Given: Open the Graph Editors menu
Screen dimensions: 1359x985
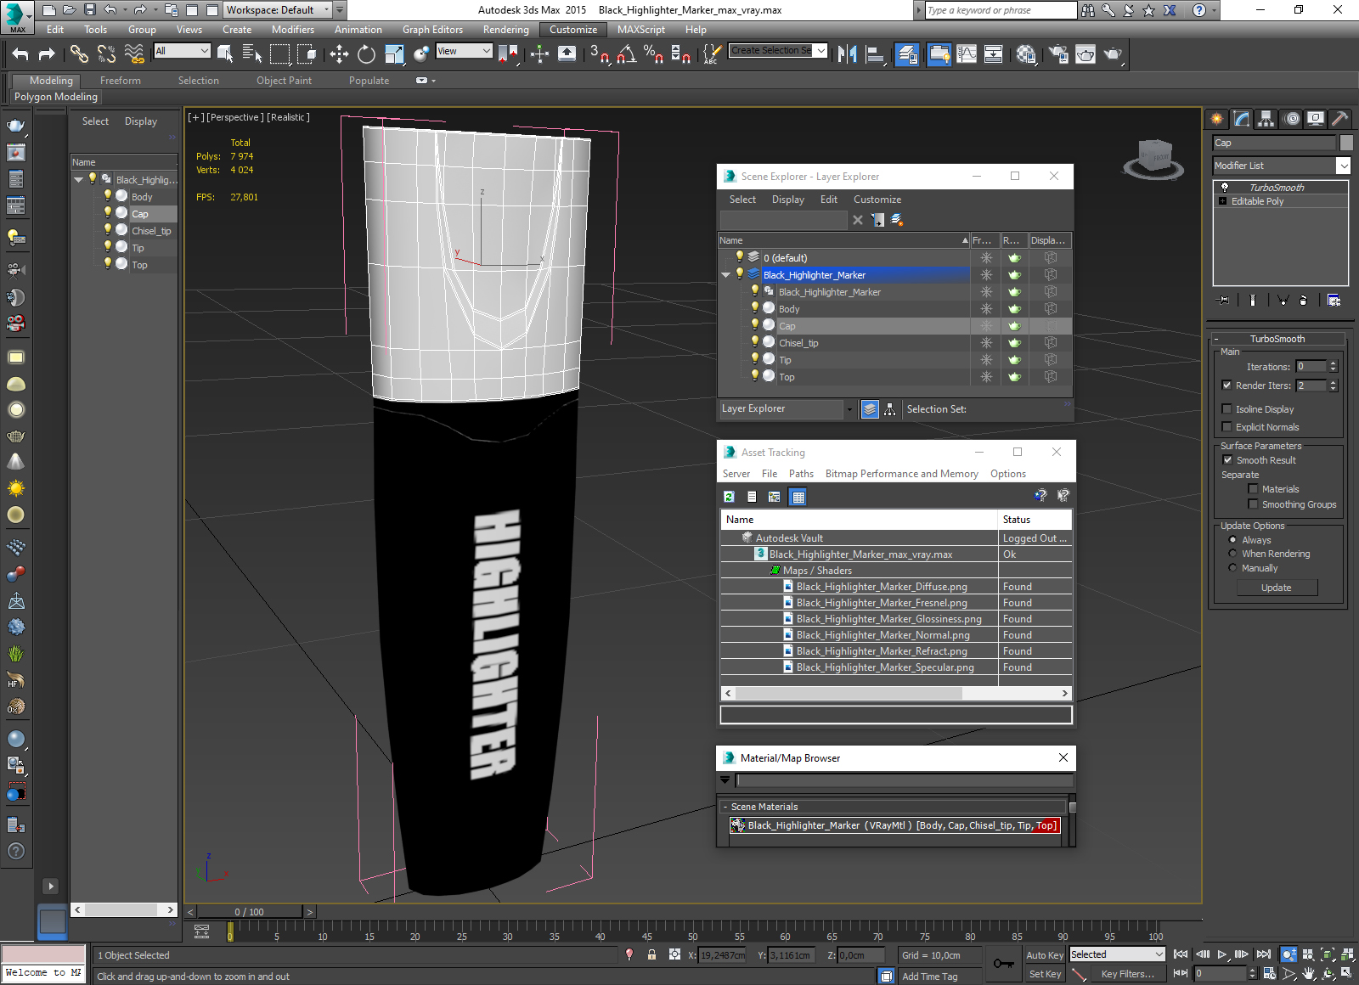Looking at the screenshot, I should pos(432,30).
